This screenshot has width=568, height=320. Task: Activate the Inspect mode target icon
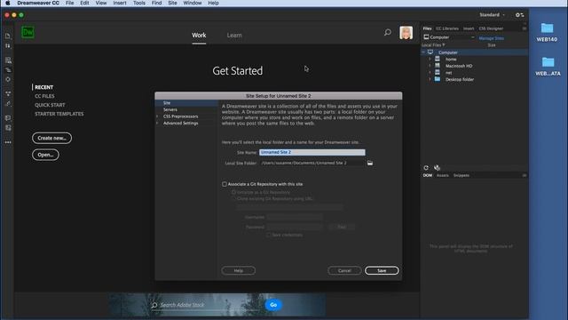8,79
